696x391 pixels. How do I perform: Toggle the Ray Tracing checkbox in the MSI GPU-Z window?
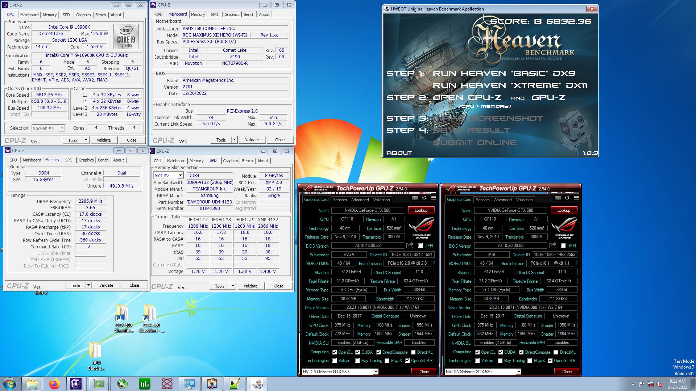point(500,361)
